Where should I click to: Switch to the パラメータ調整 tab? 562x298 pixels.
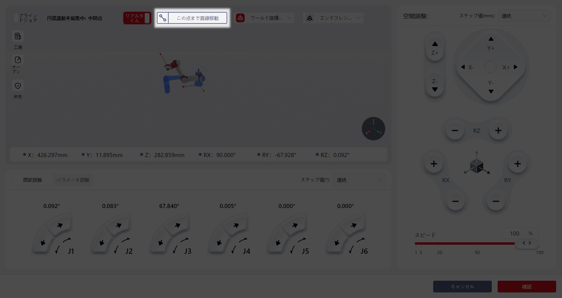[73, 180]
